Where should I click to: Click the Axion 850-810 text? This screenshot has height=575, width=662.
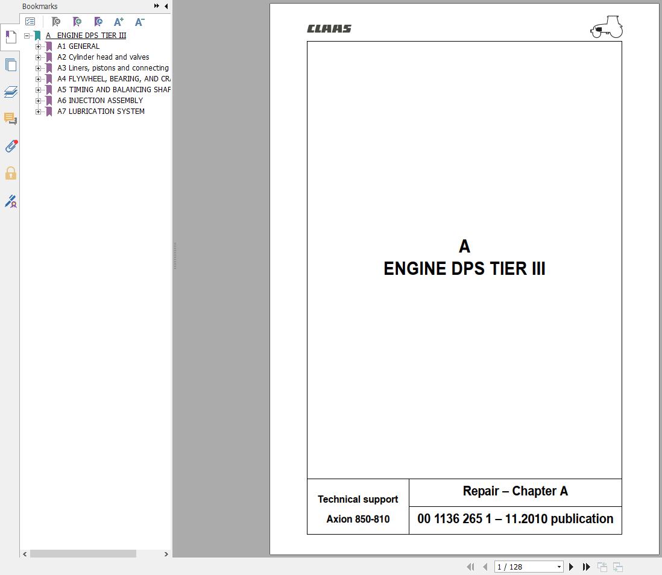[x=358, y=519]
